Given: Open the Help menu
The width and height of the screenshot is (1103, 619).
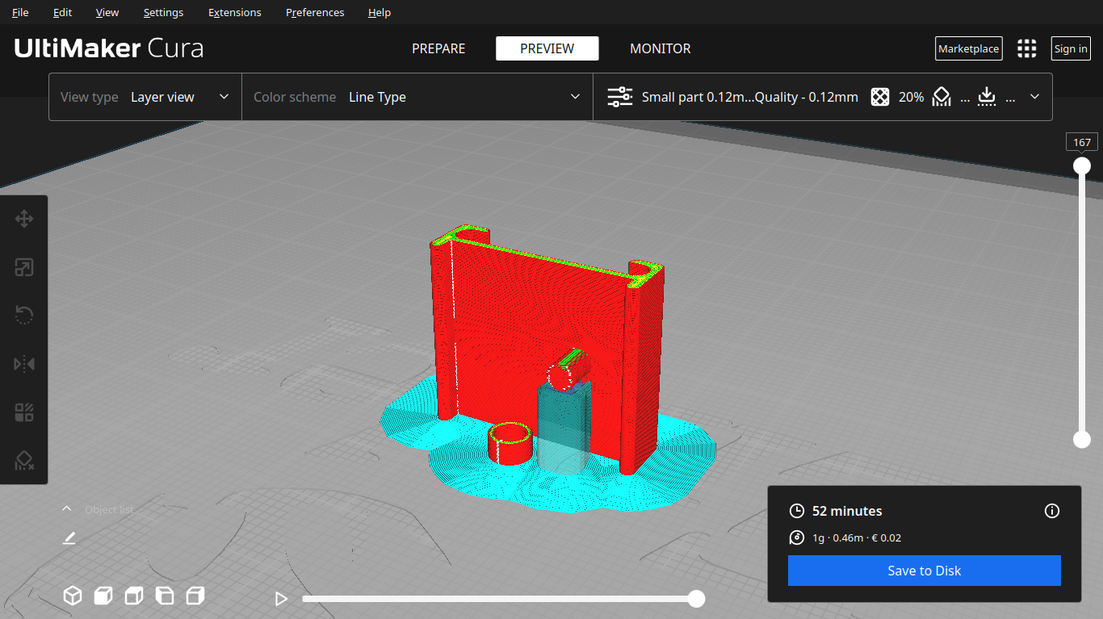Looking at the screenshot, I should click(x=379, y=12).
